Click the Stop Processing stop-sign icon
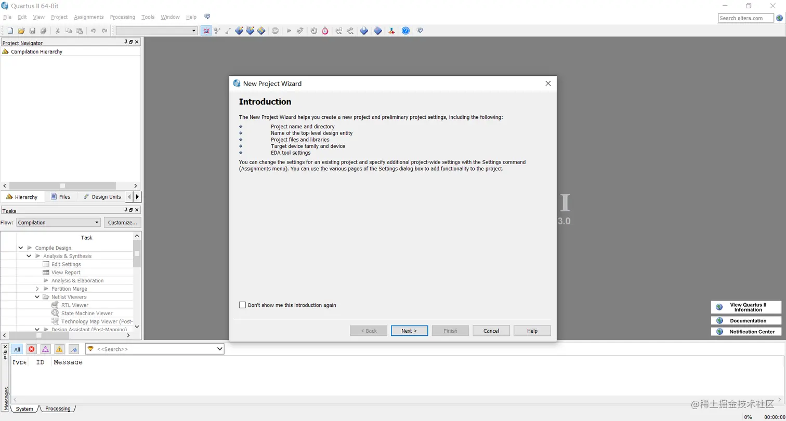Screen dimensions: 786x421 275,31
